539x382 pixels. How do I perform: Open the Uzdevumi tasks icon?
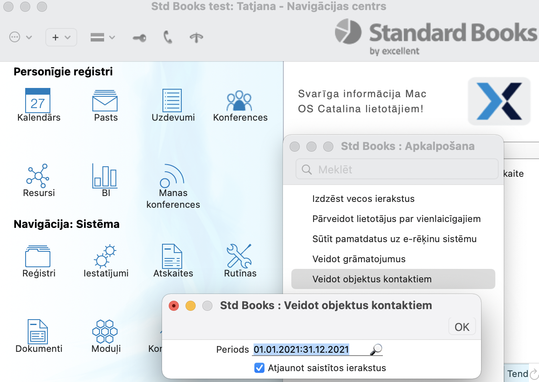coord(172,101)
